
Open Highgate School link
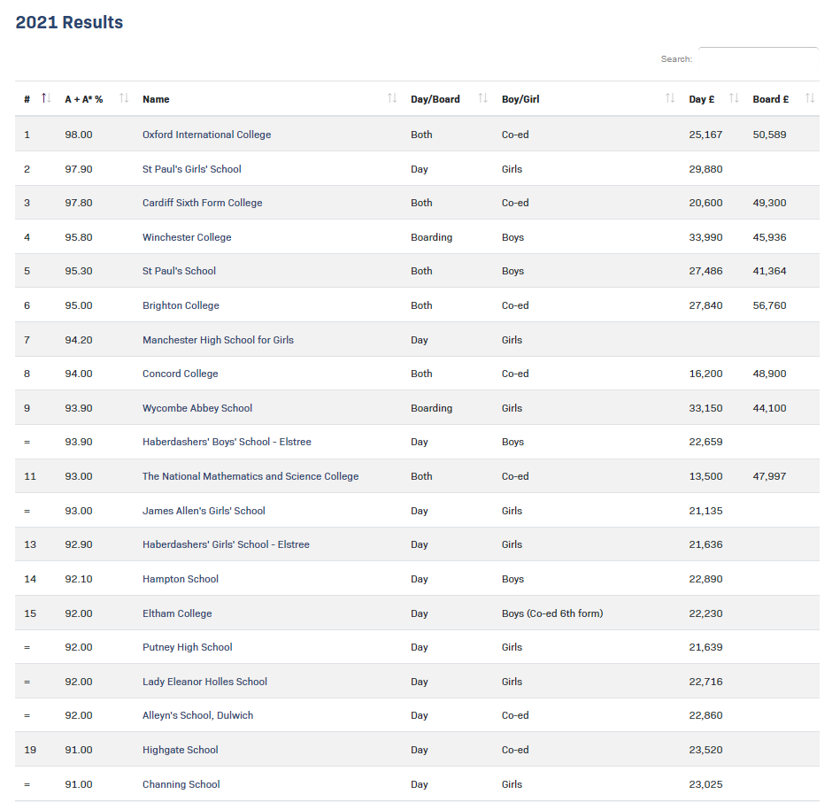pyautogui.click(x=180, y=750)
